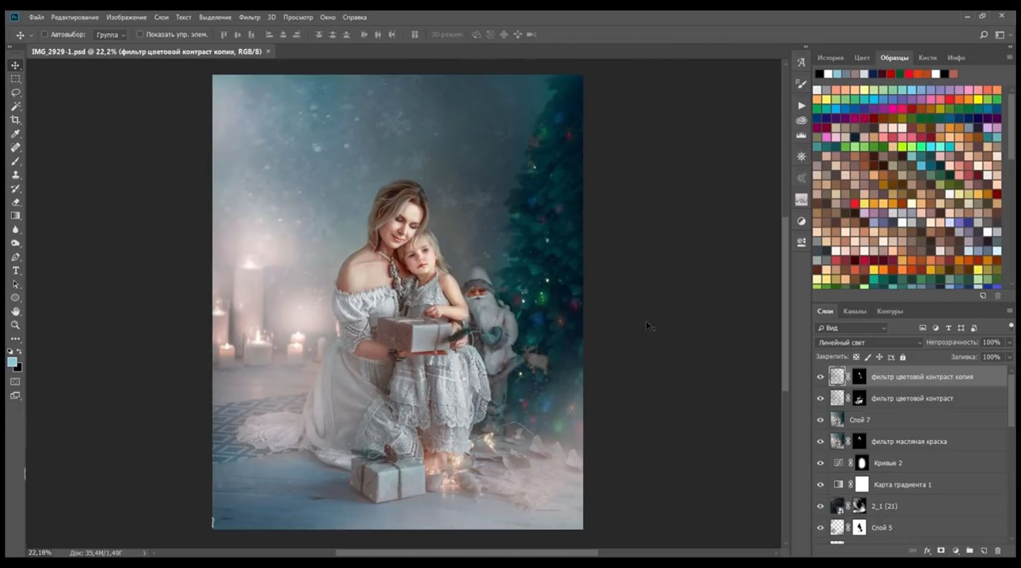1021x568 pixels.
Task: Enable the Автовыбор checkbox
Action: pos(44,34)
